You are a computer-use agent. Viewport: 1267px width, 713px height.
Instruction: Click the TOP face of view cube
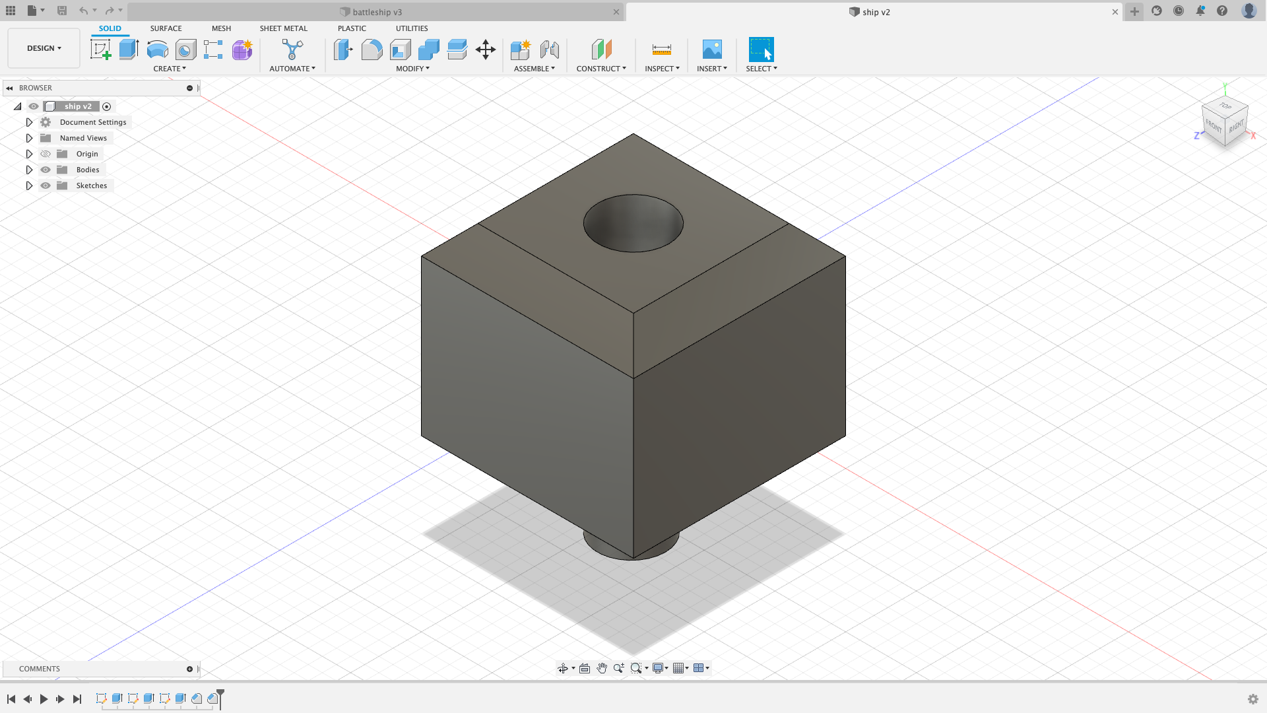coord(1225,106)
